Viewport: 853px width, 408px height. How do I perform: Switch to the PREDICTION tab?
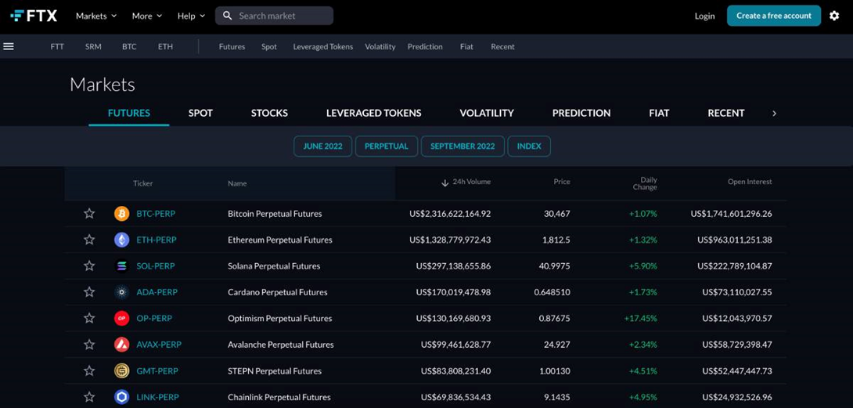(x=581, y=114)
